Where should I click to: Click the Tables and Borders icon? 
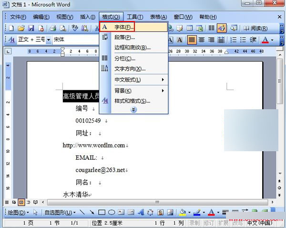tap(180, 28)
